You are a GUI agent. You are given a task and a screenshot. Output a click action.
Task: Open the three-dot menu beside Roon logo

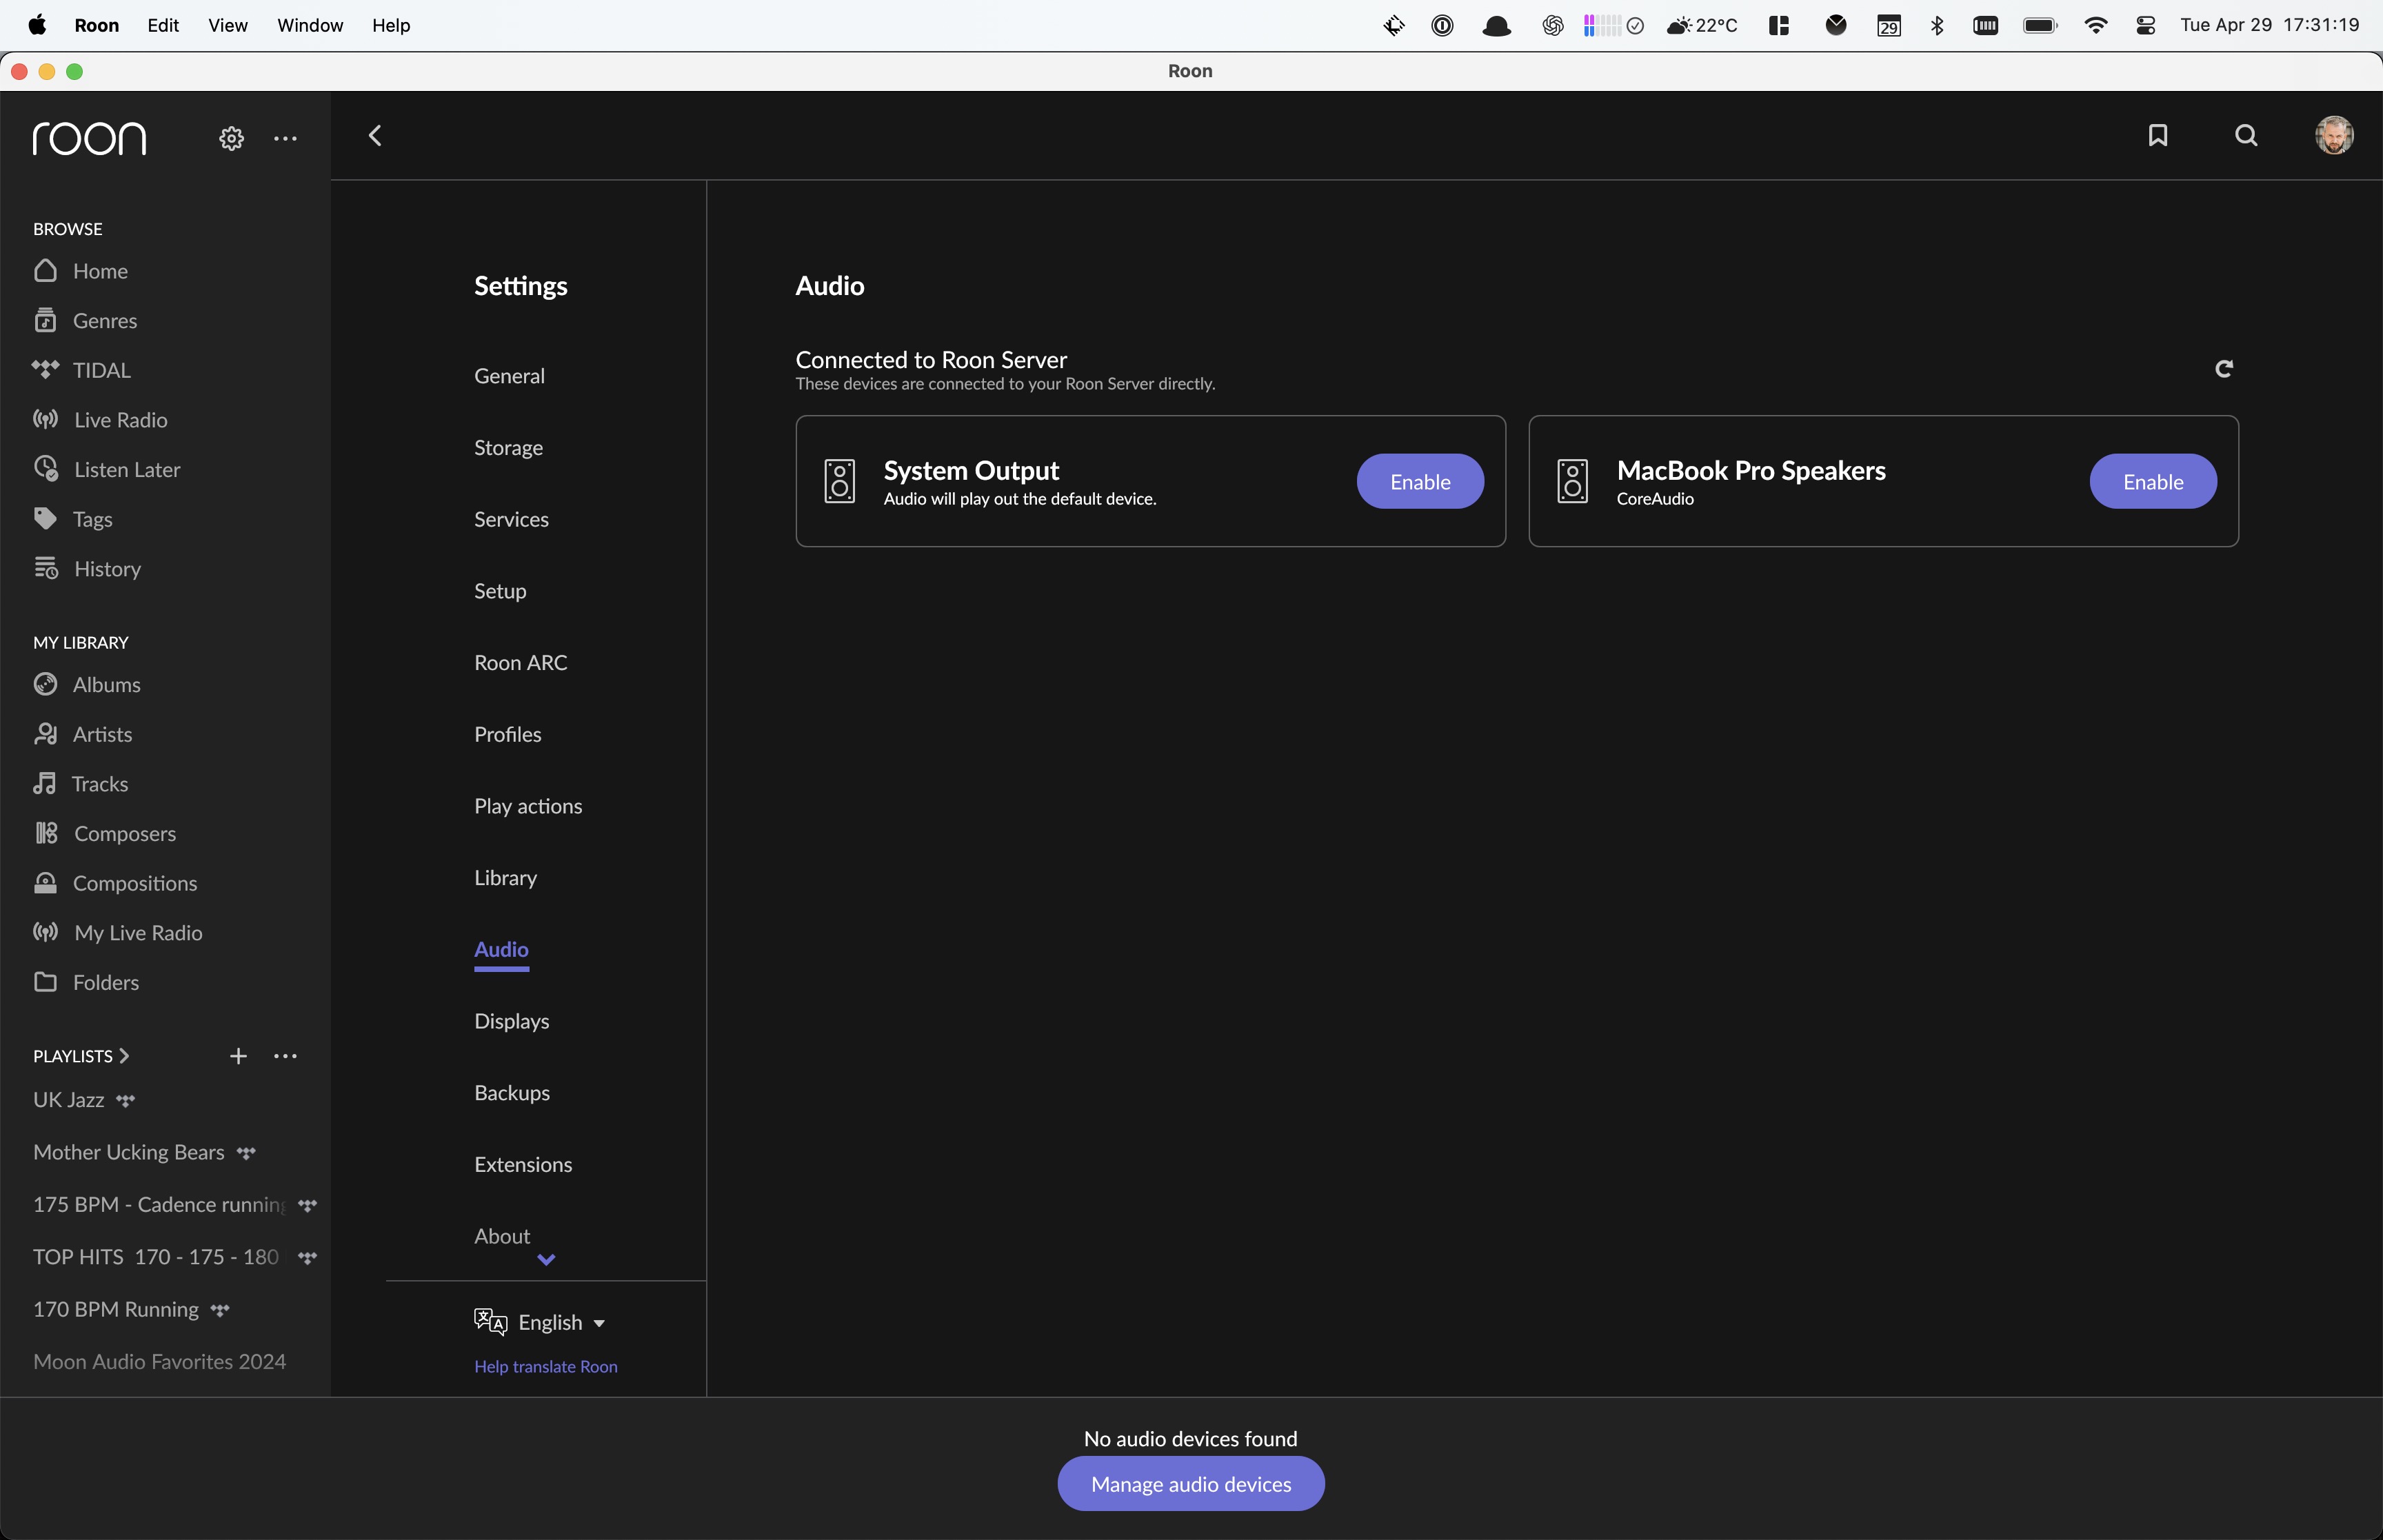tap(285, 138)
